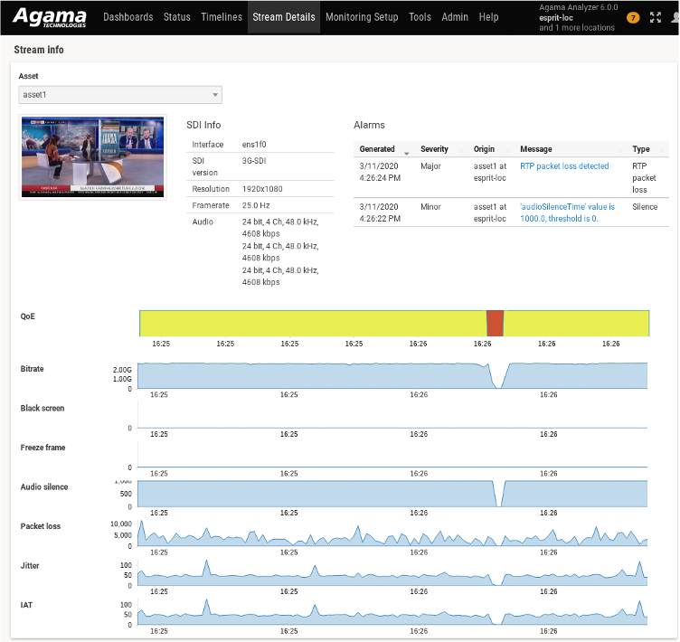The image size is (680, 642).
Task: Click the Agama Technologies logo
Action: pyautogui.click(x=50, y=17)
